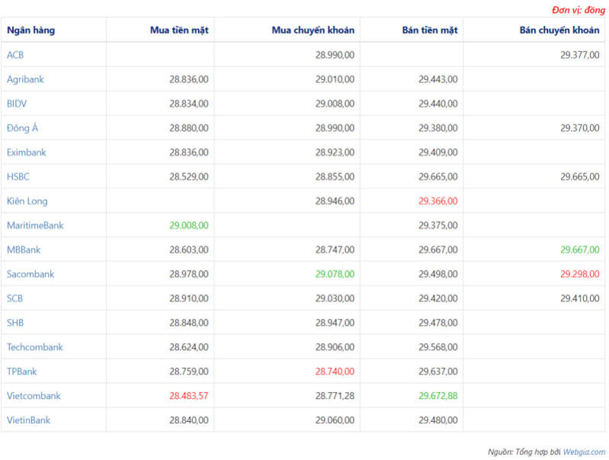
Task: Click the HSBC bank name
Action: [x=18, y=177]
